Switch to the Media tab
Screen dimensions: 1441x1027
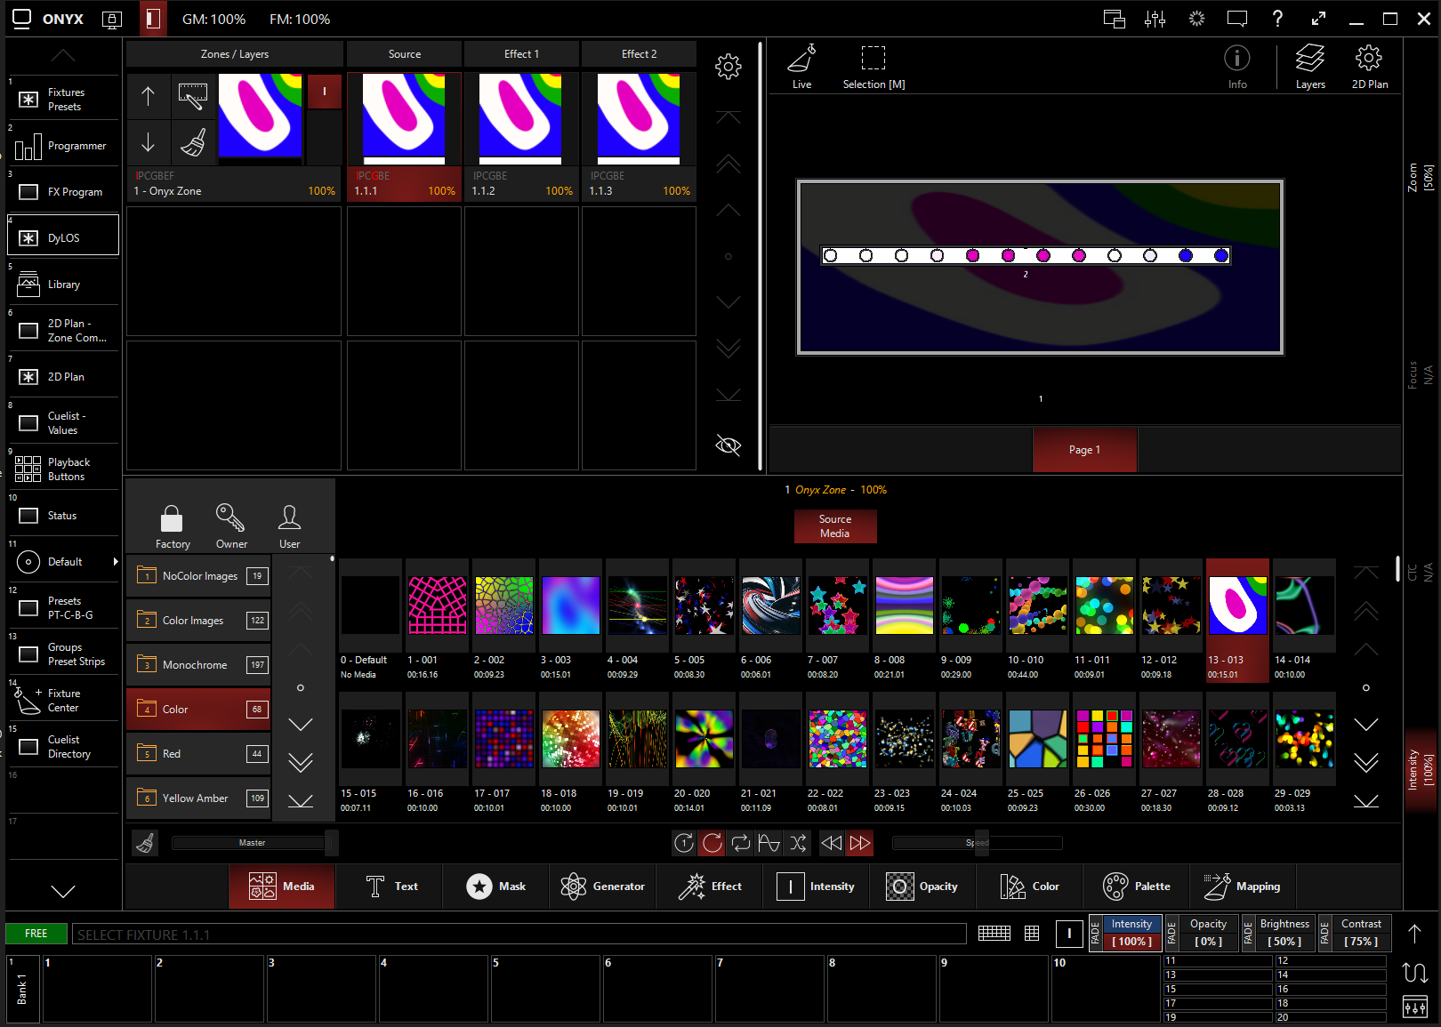(x=282, y=887)
